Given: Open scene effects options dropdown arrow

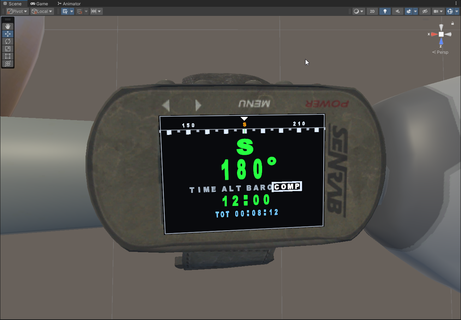Looking at the screenshot, I should (415, 11).
